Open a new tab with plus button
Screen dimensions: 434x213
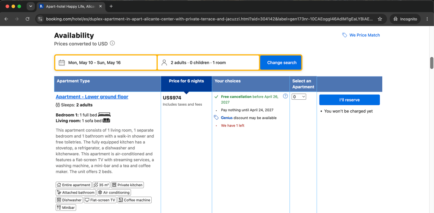[x=111, y=6]
